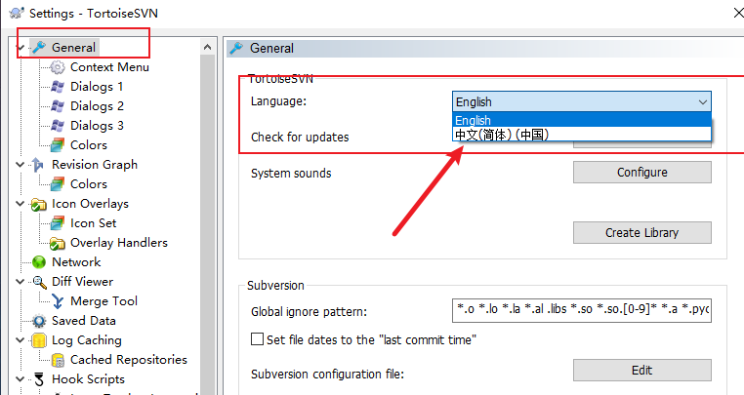The height and width of the screenshot is (395, 744).
Task: Open Network settings page
Action: pyautogui.click(x=76, y=262)
